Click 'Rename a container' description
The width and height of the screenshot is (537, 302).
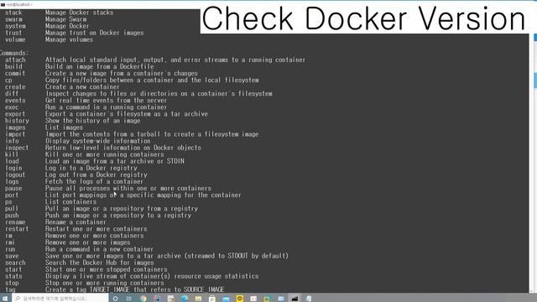point(76,222)
